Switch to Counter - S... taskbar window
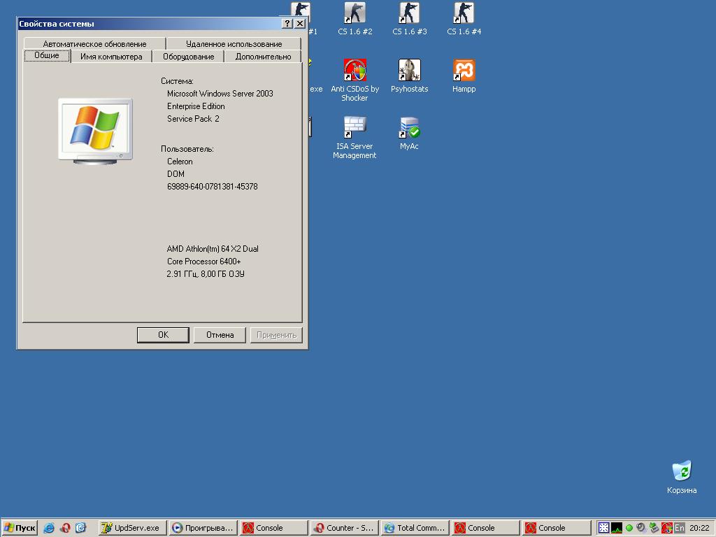The width and height of the screenshot is (716, 537). (x=344, y=528)
